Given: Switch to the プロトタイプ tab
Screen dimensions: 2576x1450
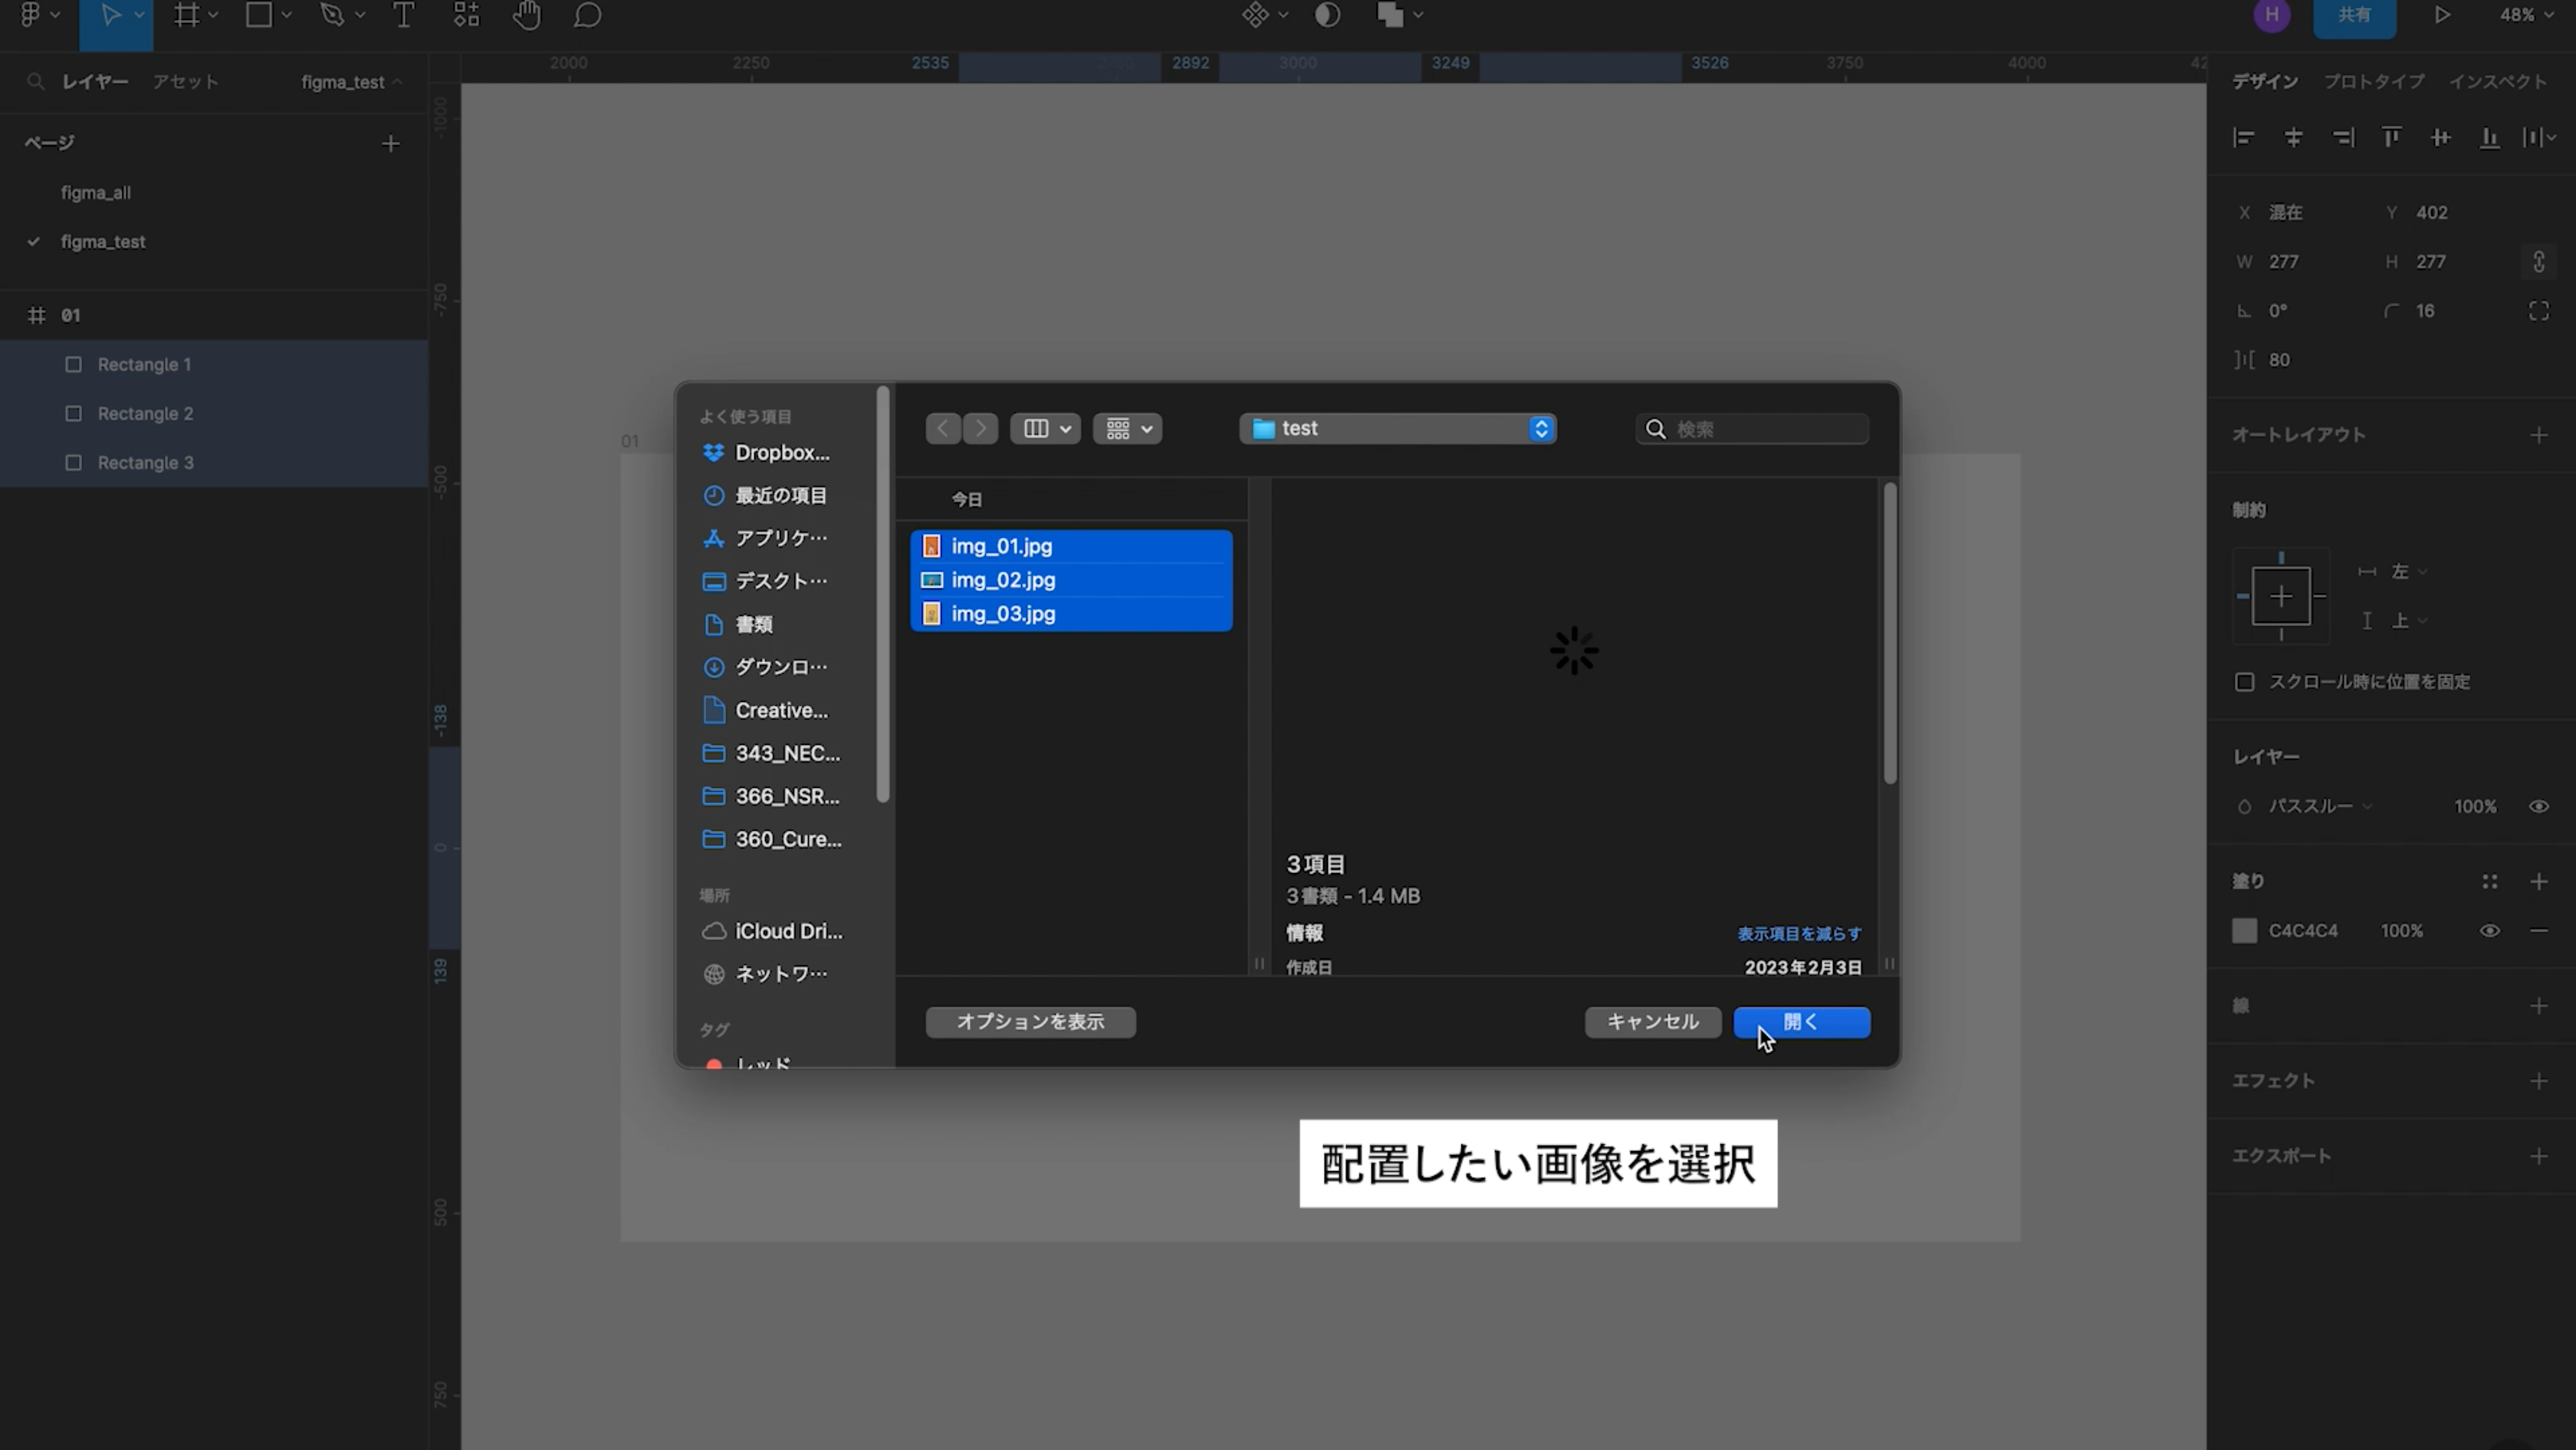Looking at the screenshot, I should pyautogui.click(x=2373, y=82).
